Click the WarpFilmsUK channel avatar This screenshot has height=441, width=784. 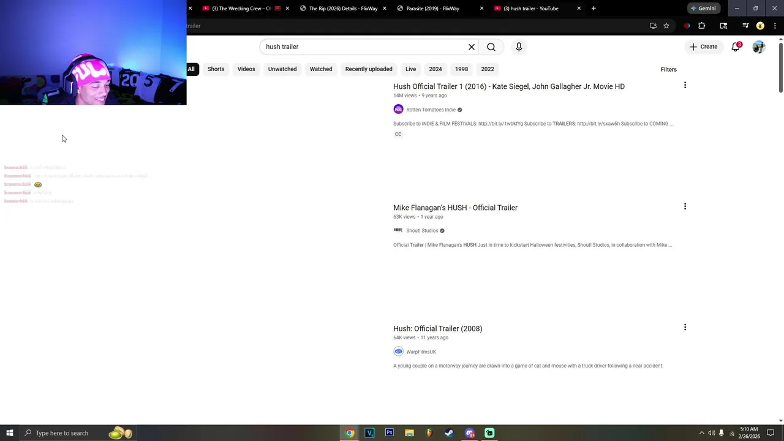coord(398,352)
